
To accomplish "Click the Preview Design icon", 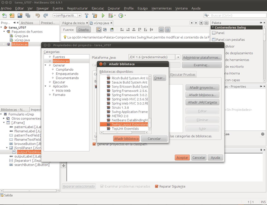I will [x=112, y=30].
